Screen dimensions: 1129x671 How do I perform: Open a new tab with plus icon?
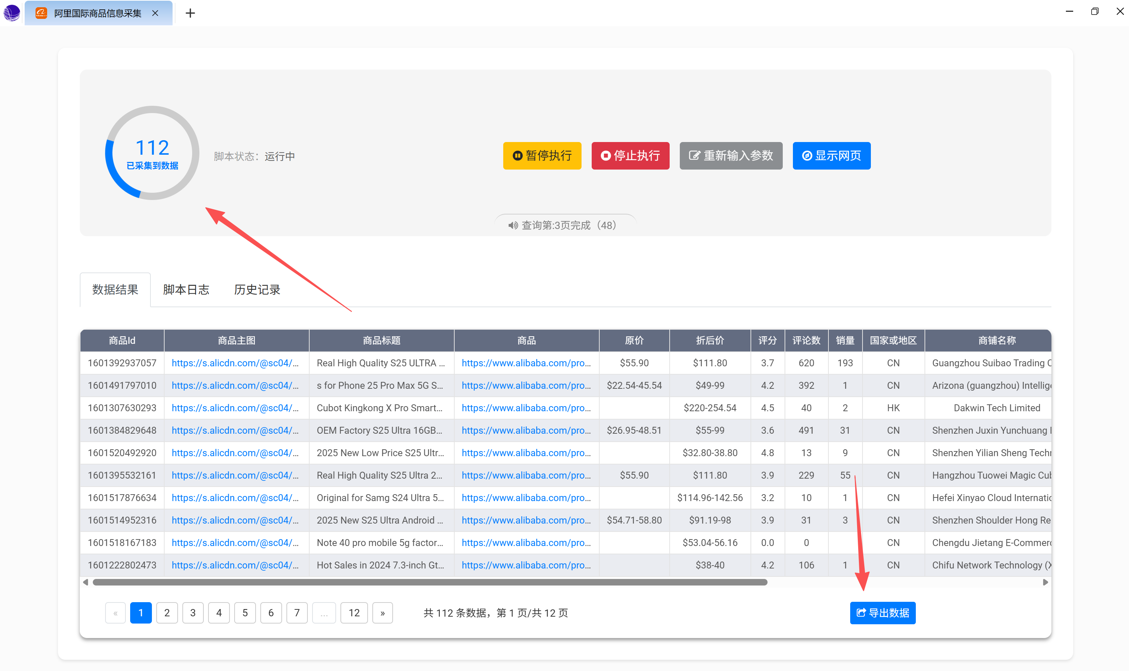click(x=190, y=13)
